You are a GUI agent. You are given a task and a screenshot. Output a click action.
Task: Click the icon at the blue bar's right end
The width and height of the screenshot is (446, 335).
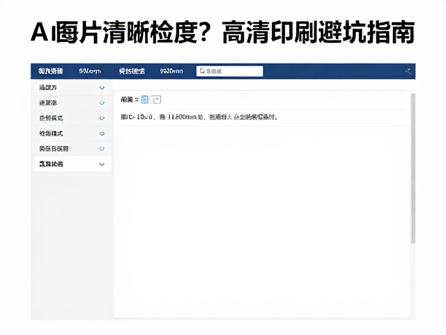(x=408, y=71)
